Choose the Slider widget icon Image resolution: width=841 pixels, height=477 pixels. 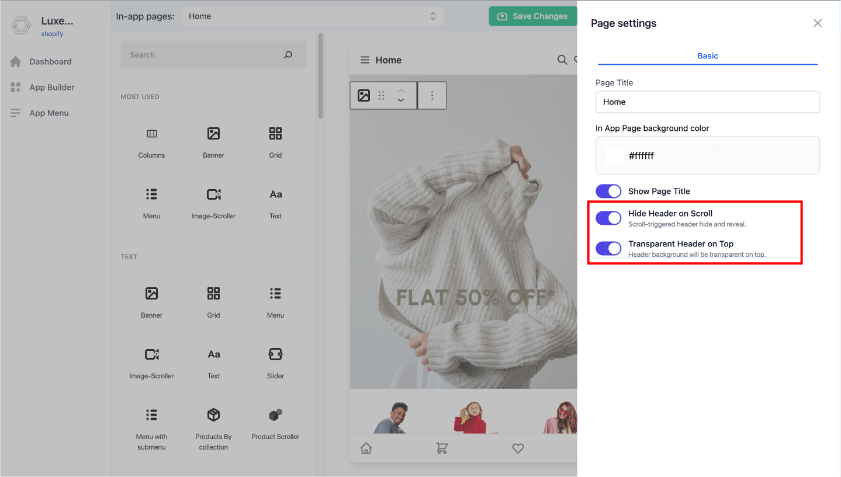coord(275,354)
